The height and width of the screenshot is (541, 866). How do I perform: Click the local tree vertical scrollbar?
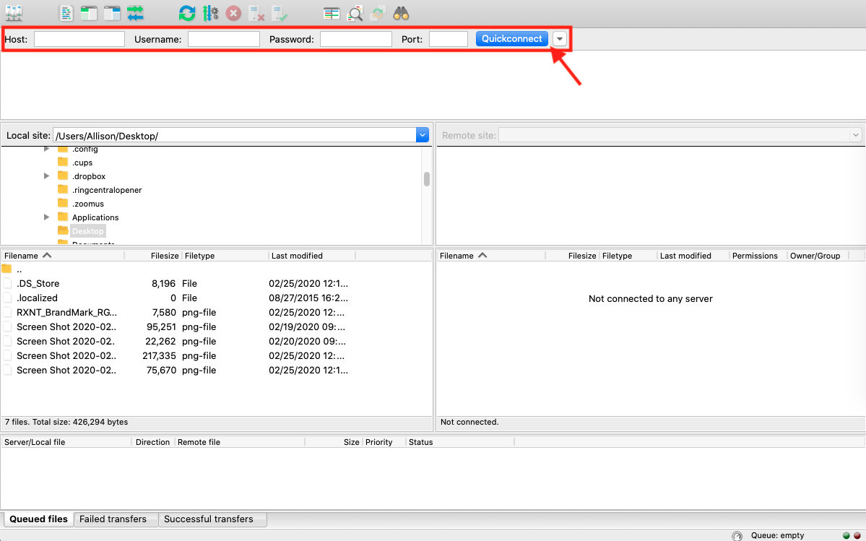[x=426, y=179]
